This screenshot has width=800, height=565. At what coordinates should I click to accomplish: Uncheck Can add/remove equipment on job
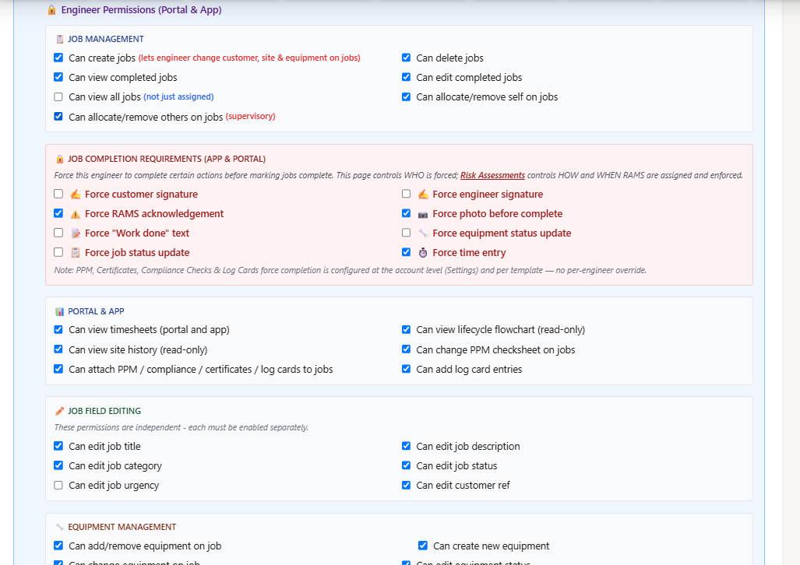pyautogui.click(x=58, y=546)
